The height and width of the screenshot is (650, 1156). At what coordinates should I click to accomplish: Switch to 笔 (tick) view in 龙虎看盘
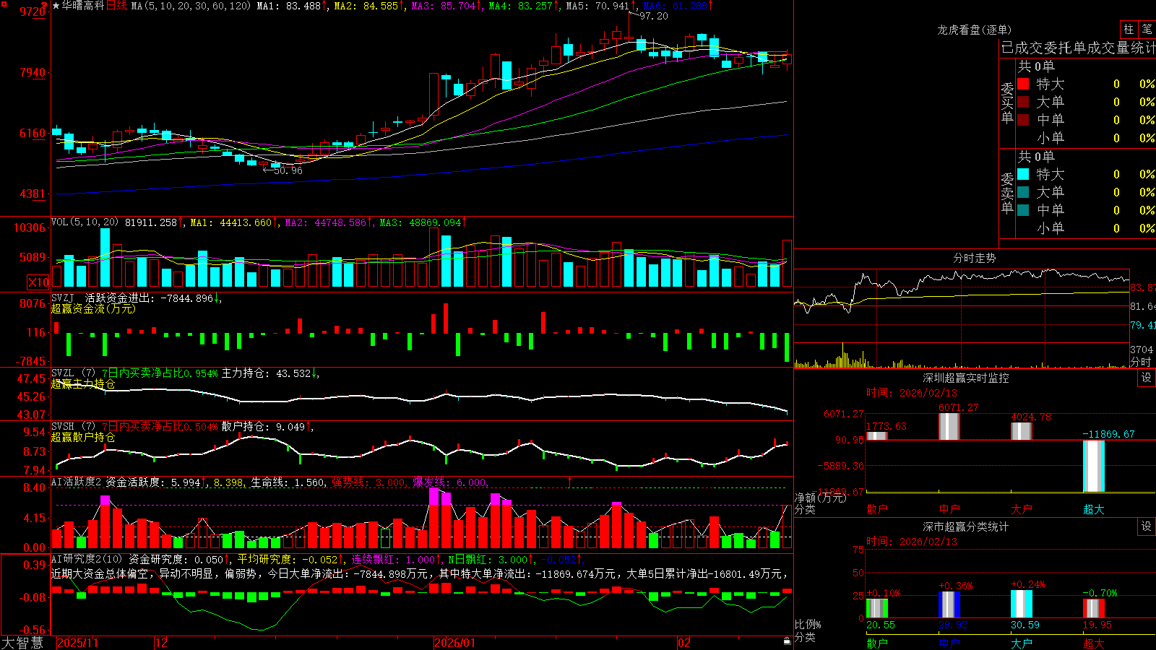point(1147,30)
